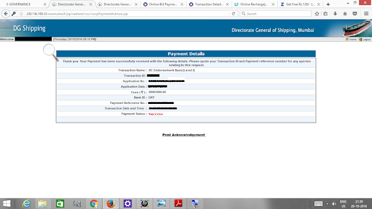The image size is (372, 209).
Task: Open Windows Start menu
Action: coord(7,204)
